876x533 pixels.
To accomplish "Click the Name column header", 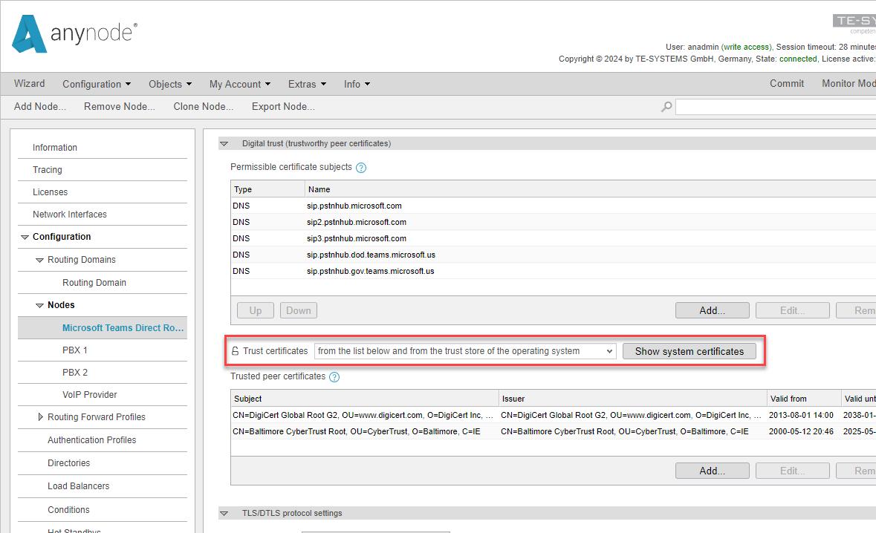I will point(591,189).
